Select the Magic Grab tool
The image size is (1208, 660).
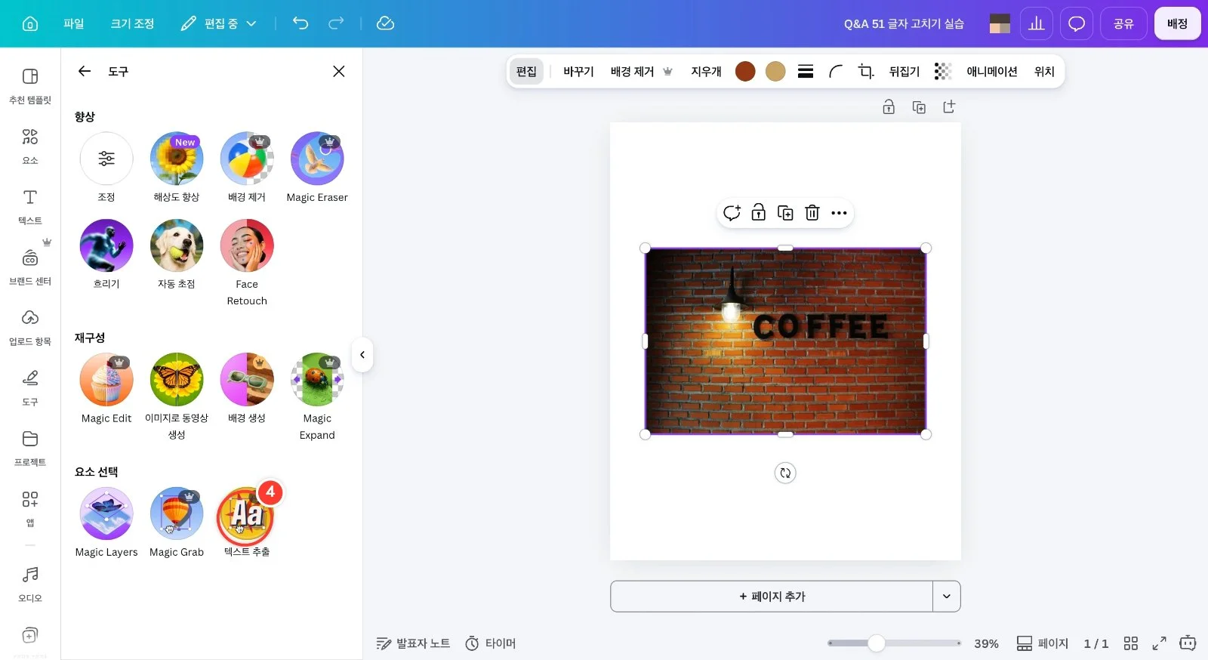[177, 514]
